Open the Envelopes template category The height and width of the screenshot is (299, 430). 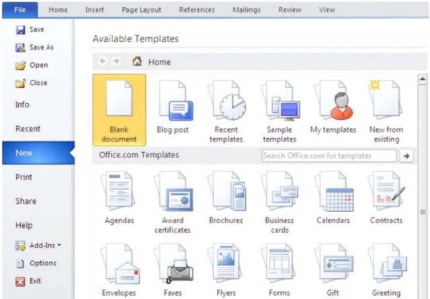click(x=120, y=270)
